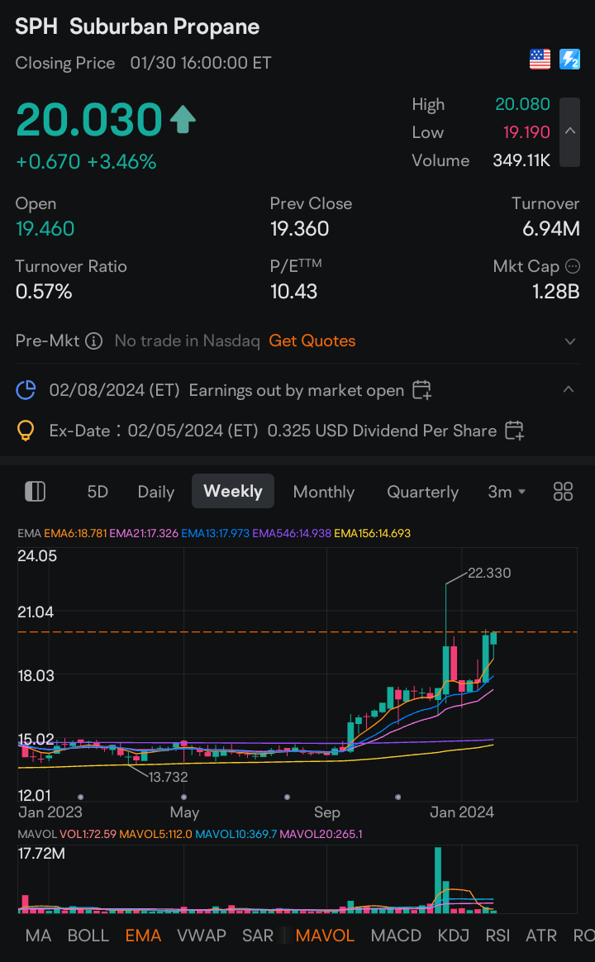Viewport: 595px width, 962px height.
Task: Tap the Volume 349.11K value
Action: (521, 160)
